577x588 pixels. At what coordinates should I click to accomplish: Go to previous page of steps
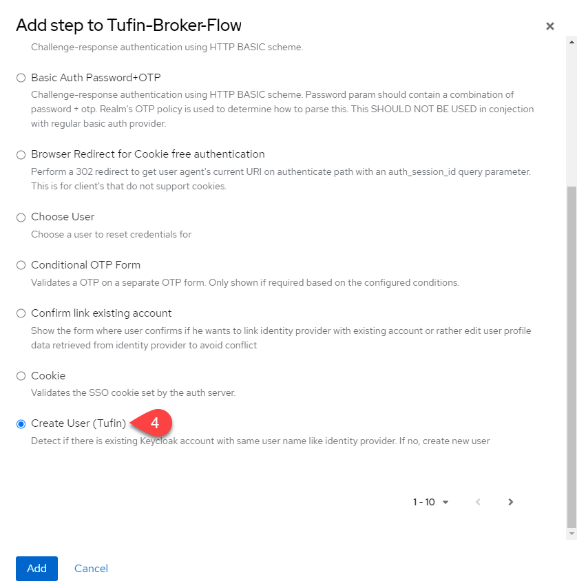[x=478, y=502]
